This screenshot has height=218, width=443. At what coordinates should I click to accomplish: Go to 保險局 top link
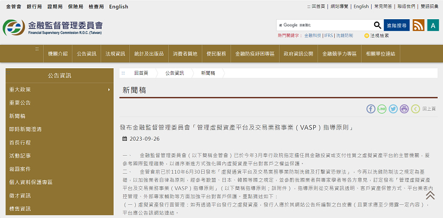click(x=75, y=7)
